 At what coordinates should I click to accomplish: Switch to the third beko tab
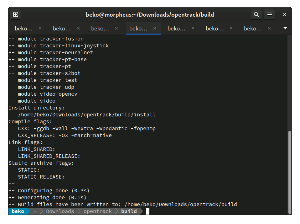click(x=100, y=29)
